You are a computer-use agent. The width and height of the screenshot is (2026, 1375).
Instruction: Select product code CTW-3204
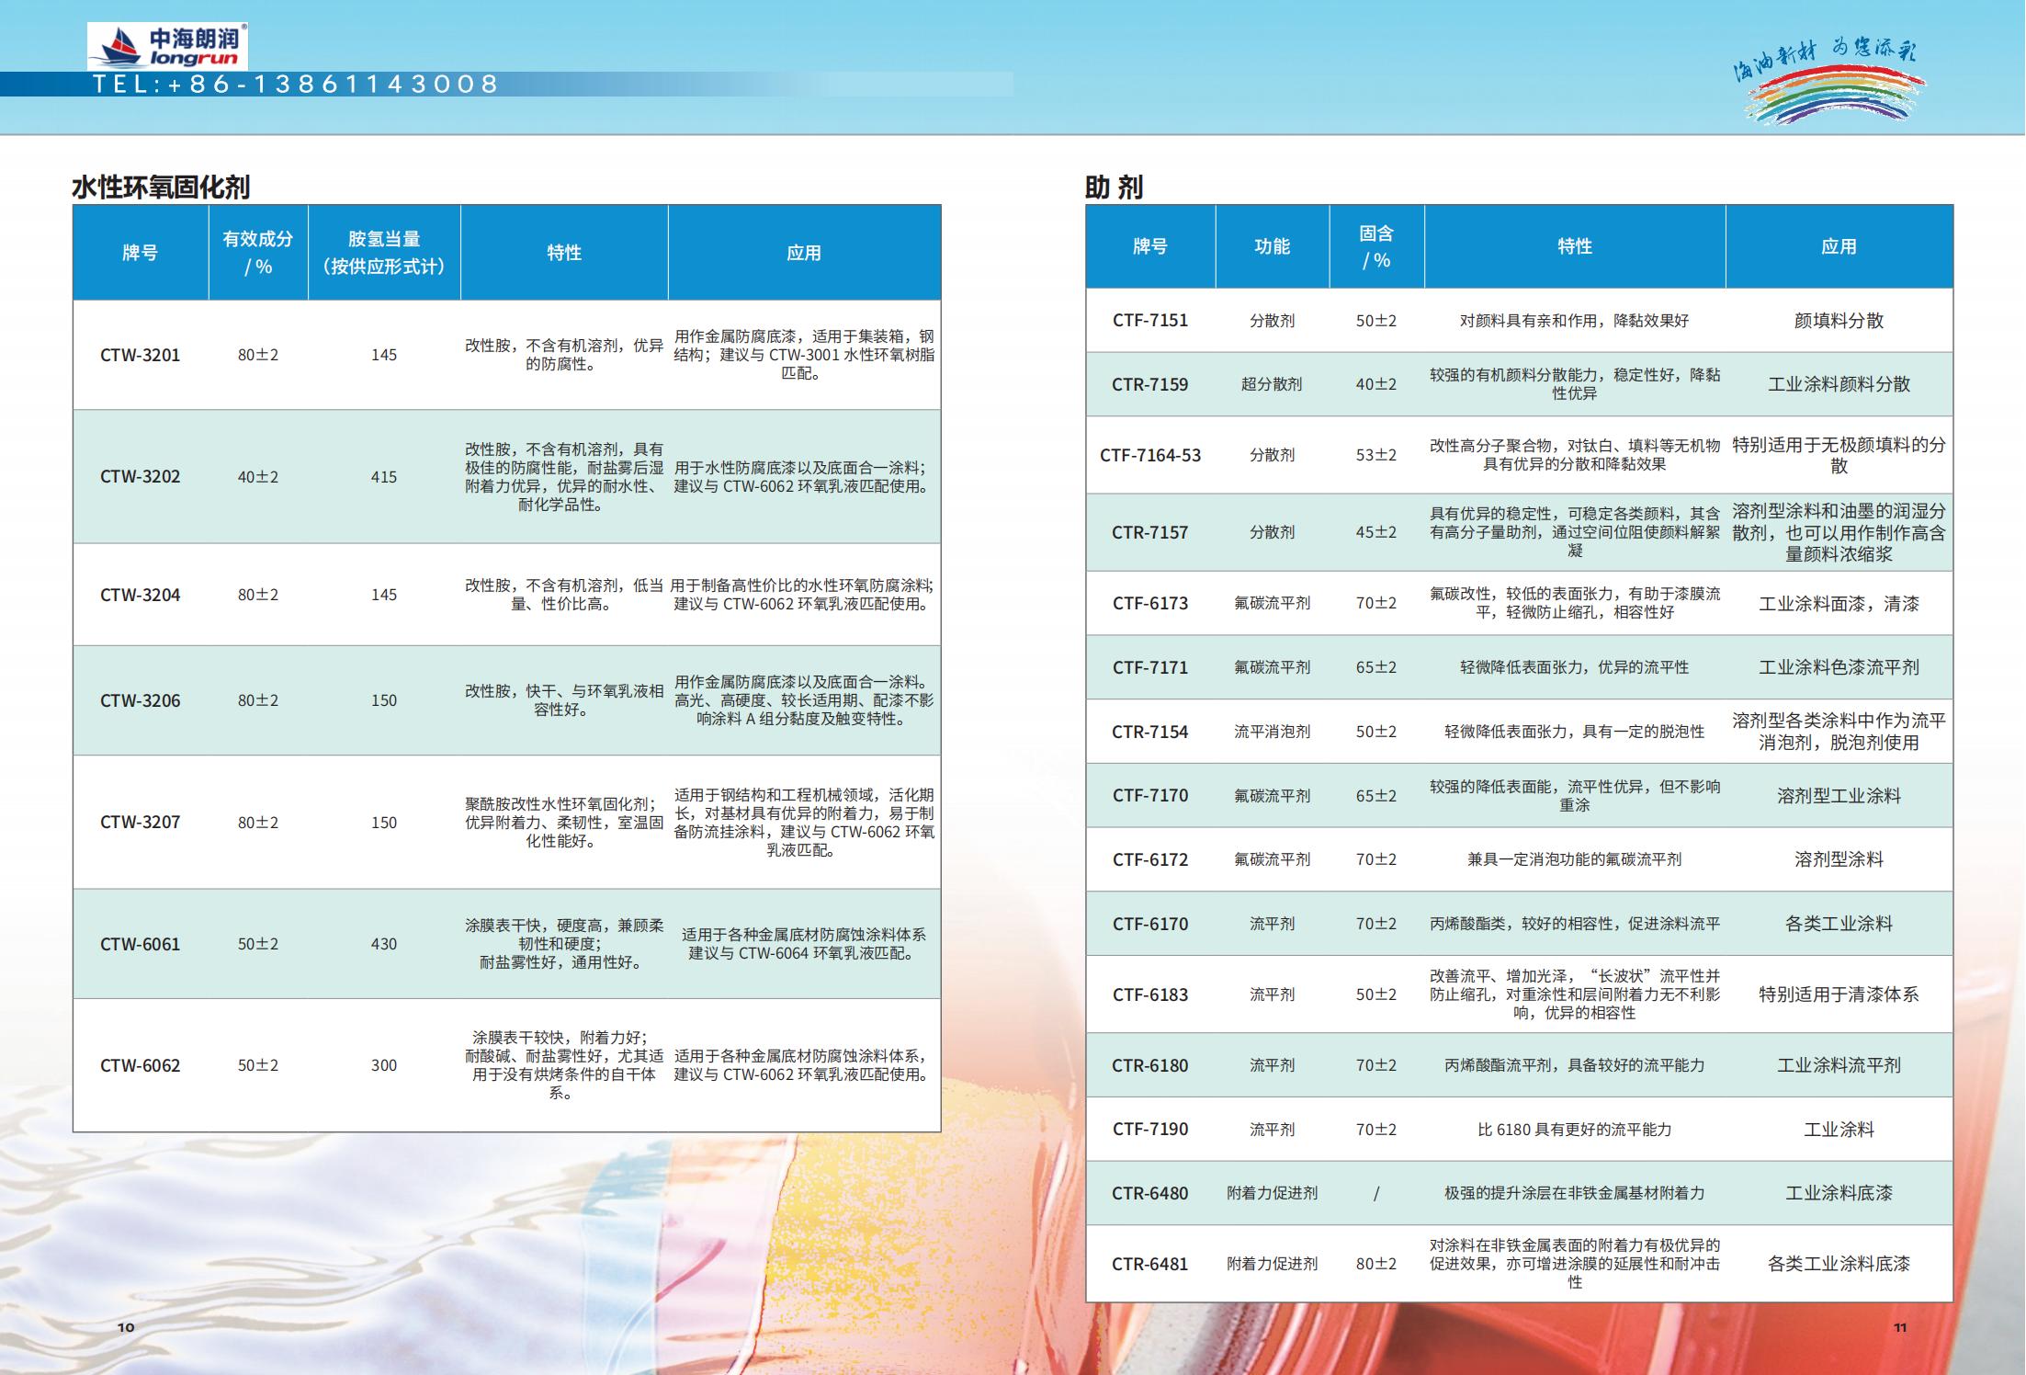pos(141,595)
